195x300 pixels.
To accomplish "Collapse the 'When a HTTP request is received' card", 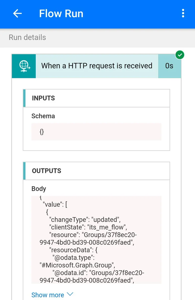I will point(97,66).
